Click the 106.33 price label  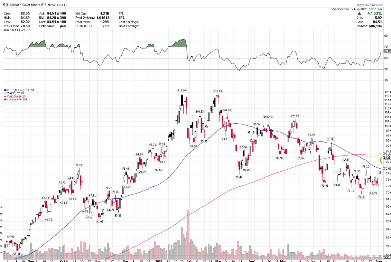click(200, 112)
